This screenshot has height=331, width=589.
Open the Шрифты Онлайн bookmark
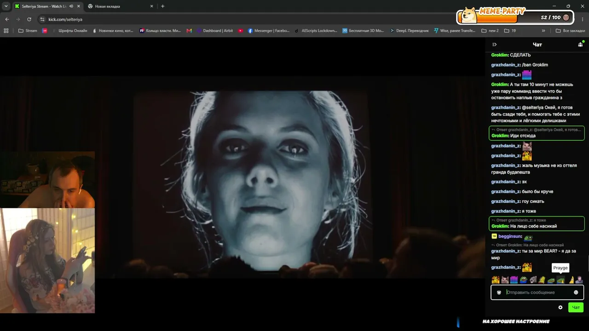coord(69,31)
